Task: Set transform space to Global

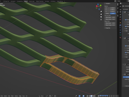Action: [x=107, y=13]
